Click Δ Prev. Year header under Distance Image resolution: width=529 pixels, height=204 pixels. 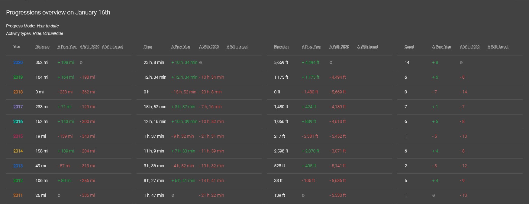[67, 47]
